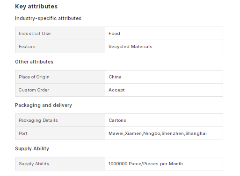Select the Food value cell
Image resolution: width=240 pixels, height=176 pixels.
164,34
